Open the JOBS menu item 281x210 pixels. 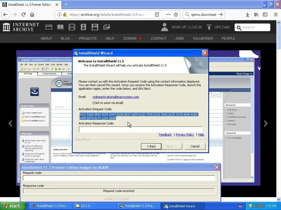179,38
